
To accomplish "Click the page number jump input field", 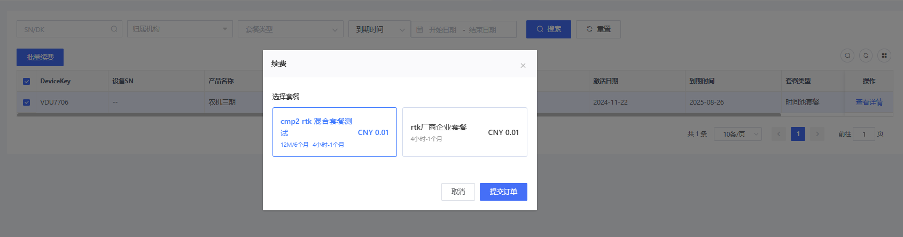I will [x=863, y=134].
